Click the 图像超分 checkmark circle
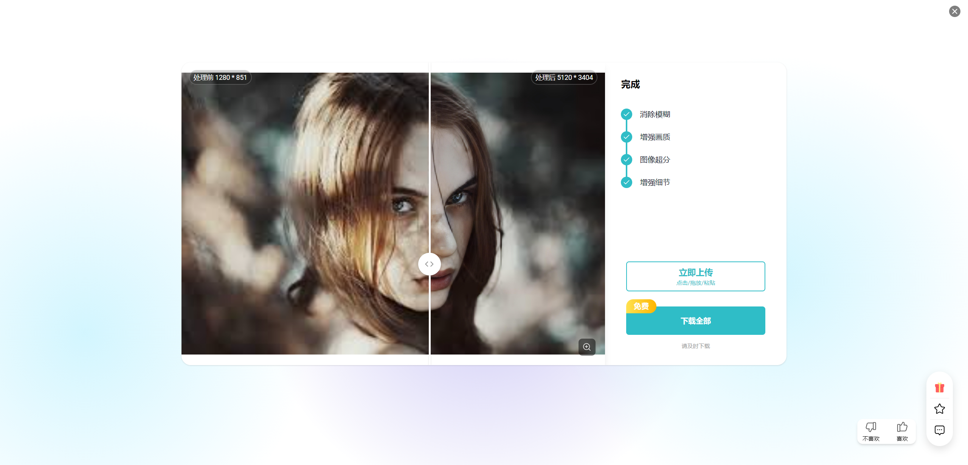968x465 pixels. pos(627,160)
